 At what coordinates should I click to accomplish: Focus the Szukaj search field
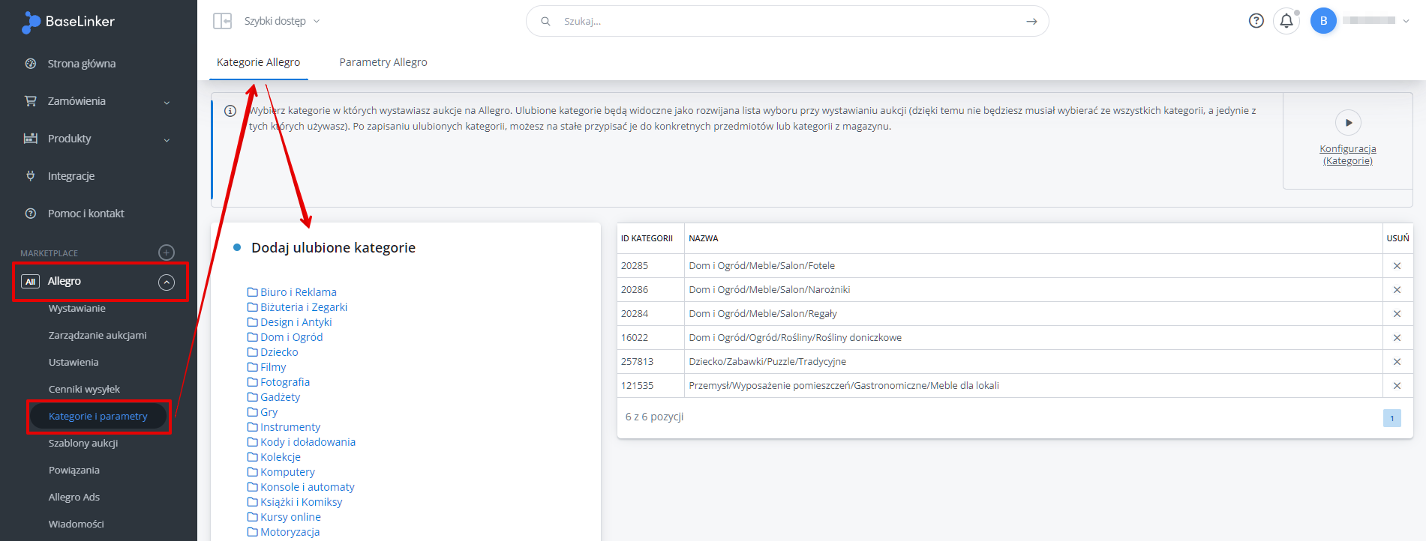coord(788,21)
